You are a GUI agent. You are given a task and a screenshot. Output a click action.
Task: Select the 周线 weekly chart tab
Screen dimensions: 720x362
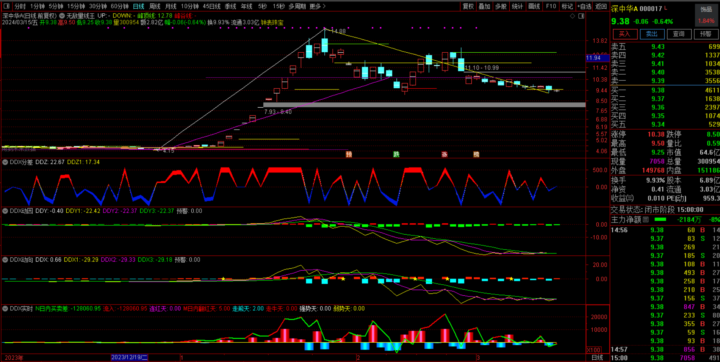[155, 6]
